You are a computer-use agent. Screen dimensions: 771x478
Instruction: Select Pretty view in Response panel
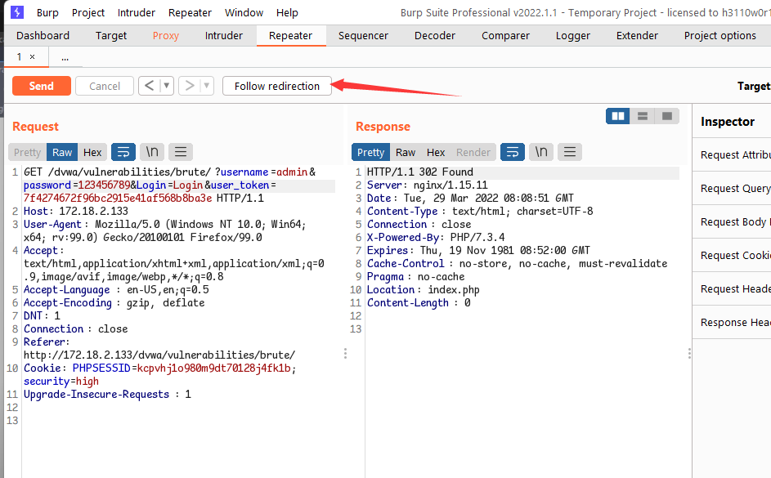[x=370, y=152]
